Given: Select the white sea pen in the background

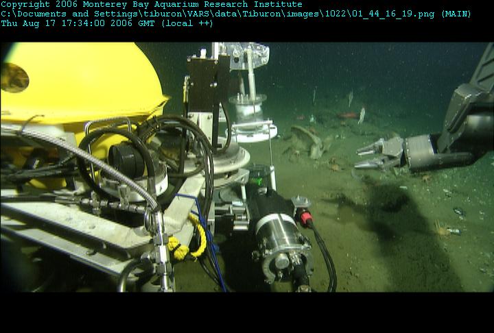Looking at the screenshot, I should click(x=362, y=116).
